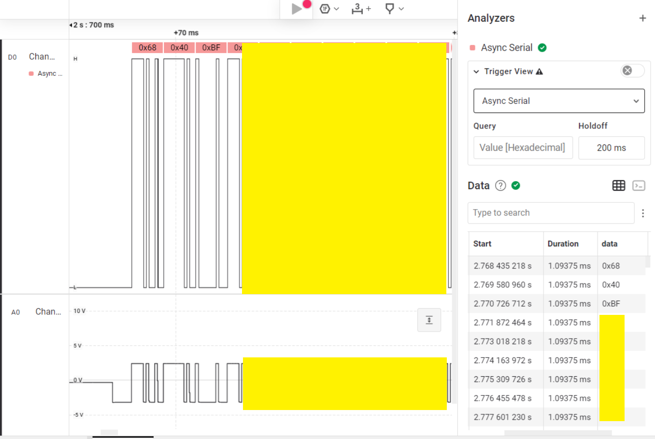The width and height of the screenshot is (655, 439).
Task: Collapse the Trigger View section
Action: click(476, 71)
